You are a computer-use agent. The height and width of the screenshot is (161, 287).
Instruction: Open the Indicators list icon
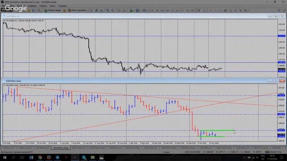click(x=131, y=10)
